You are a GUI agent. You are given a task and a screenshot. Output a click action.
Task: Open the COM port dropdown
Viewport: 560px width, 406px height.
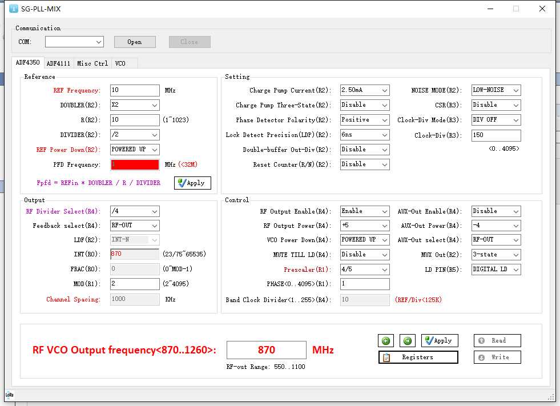pos(74,42)
